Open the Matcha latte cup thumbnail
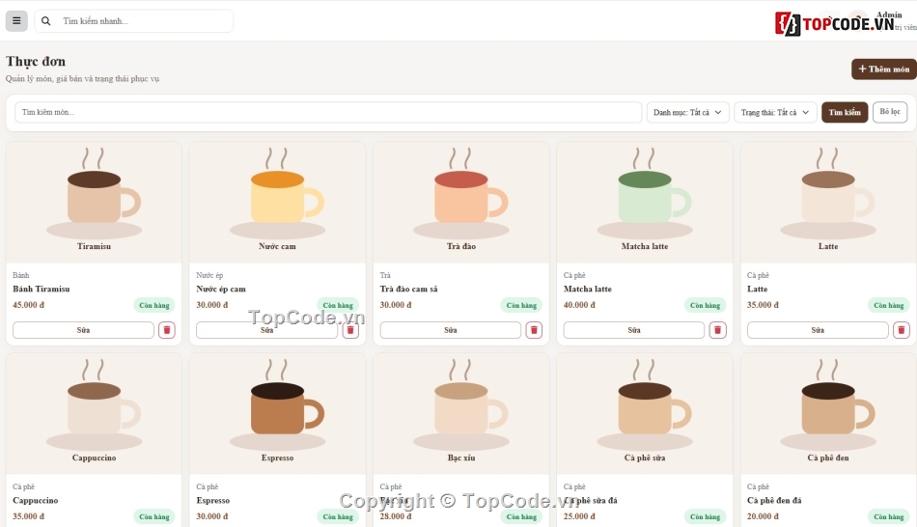The height and width of the screenshot is (527, 917). 645,202
